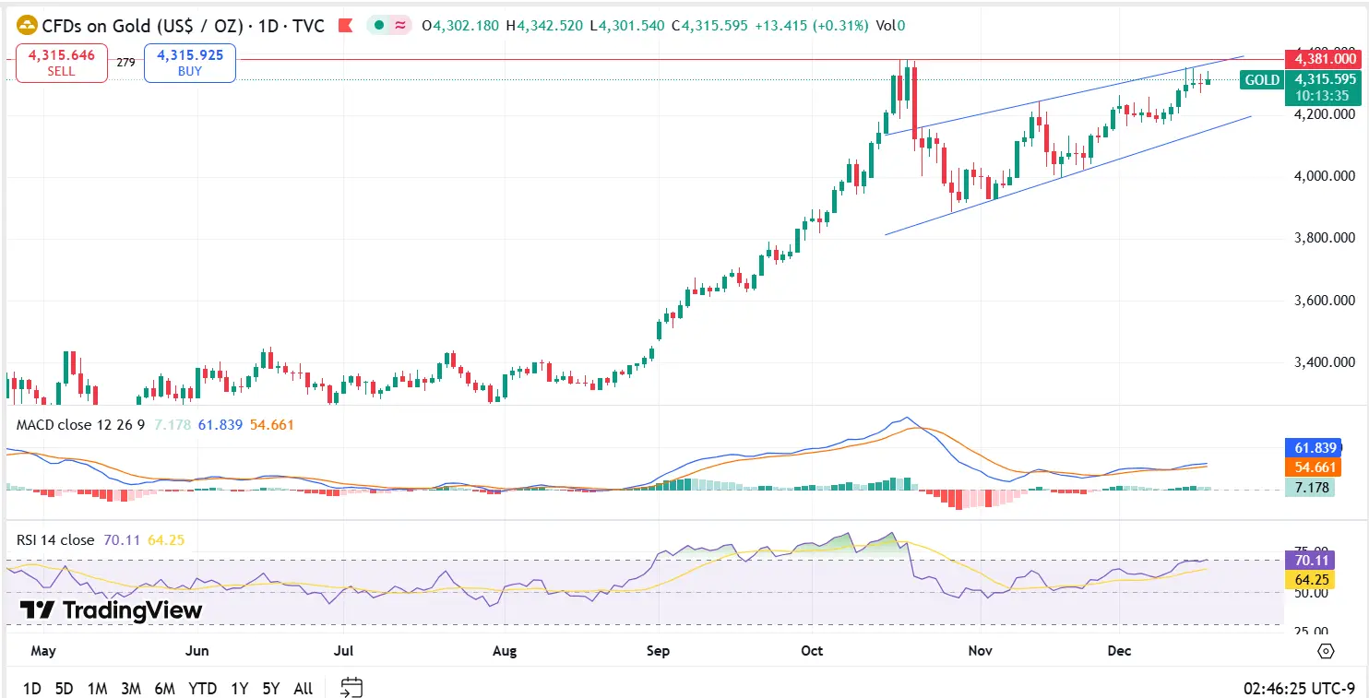
Task: Select the YTD range tab
Action: coord(203,688)
